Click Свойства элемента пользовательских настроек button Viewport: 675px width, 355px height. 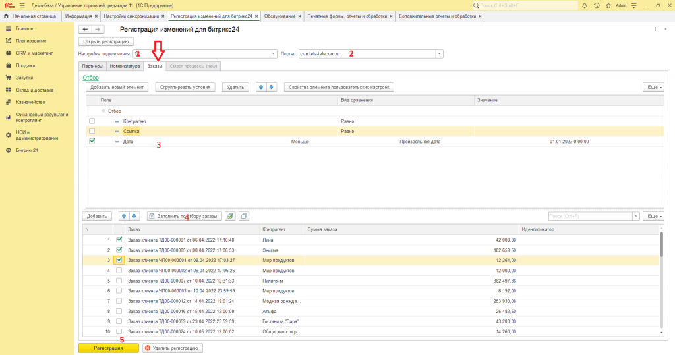click(339, 87)
